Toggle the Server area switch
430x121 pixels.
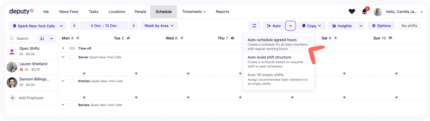[72, 57]
